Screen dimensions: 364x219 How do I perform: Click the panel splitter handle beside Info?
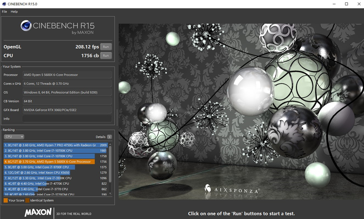(117, 117)
